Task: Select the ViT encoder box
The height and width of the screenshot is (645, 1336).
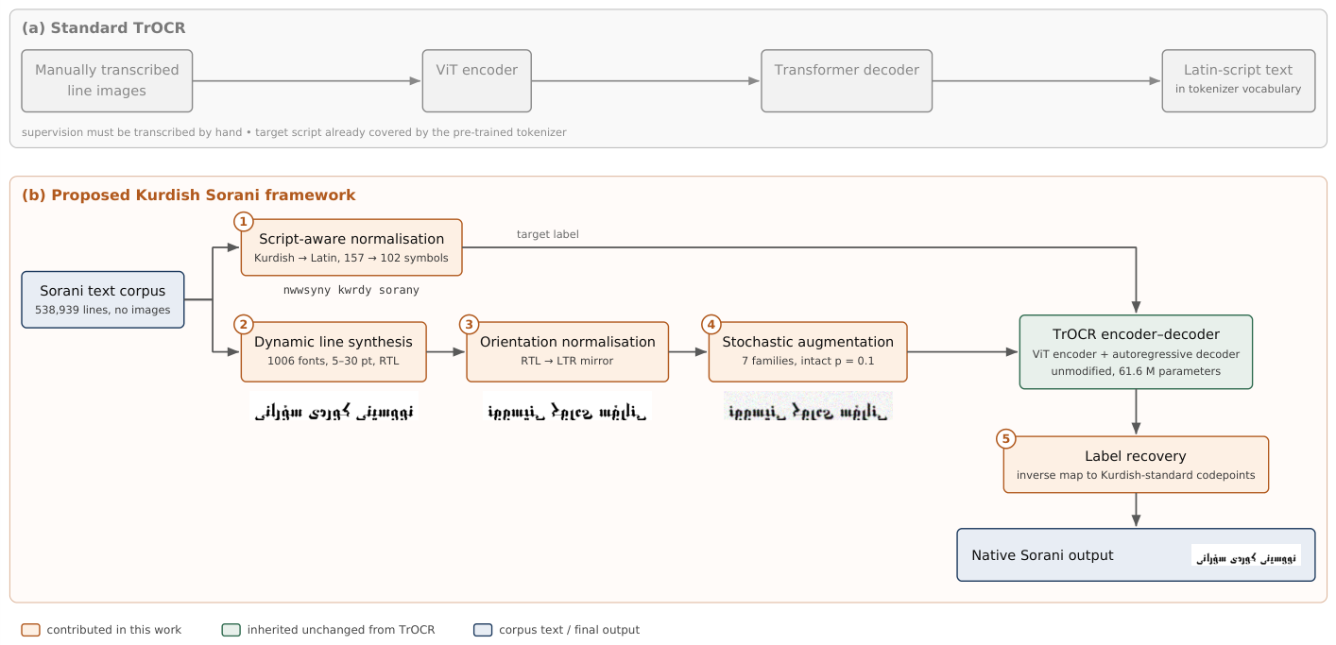Action: click(x=477, y=81)
